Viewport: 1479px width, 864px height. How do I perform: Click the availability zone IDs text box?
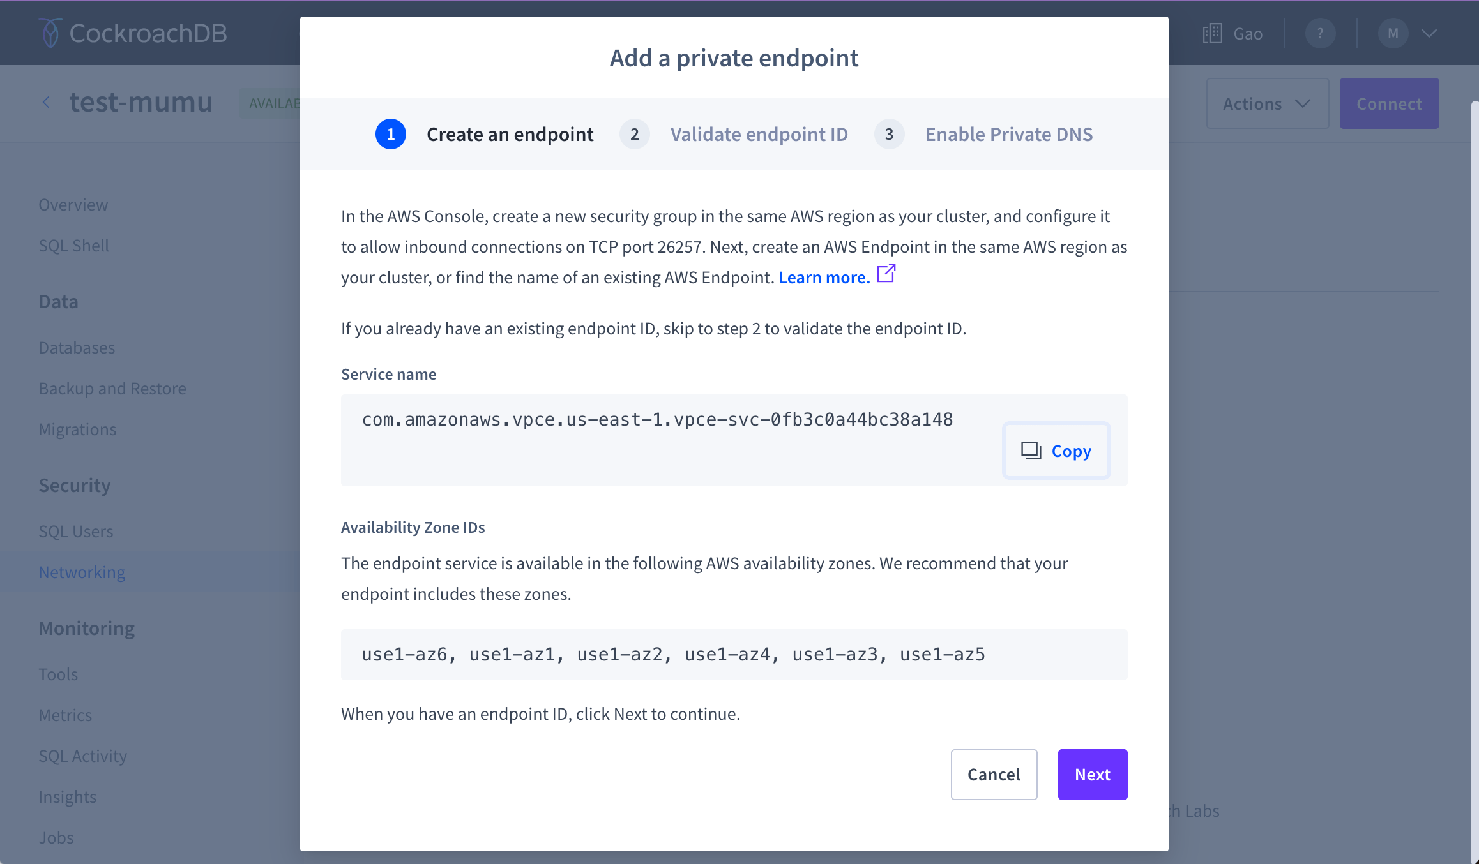point(734,654)
